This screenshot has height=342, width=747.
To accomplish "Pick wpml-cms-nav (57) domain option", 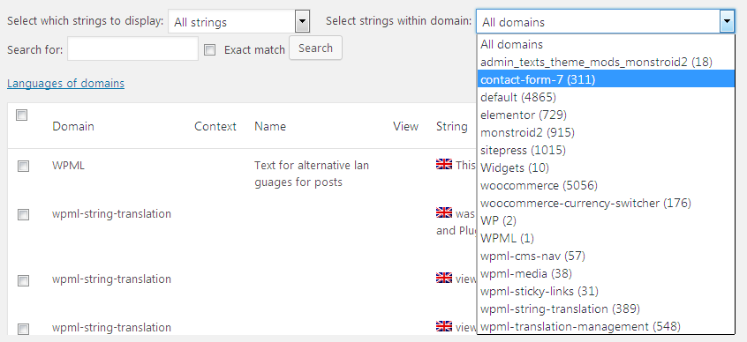I will pos(606,256).
